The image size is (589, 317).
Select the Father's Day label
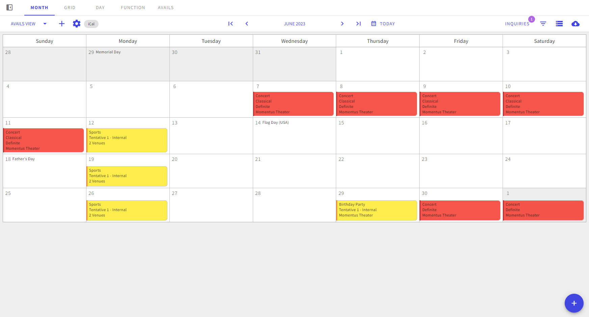click(24, 159)
